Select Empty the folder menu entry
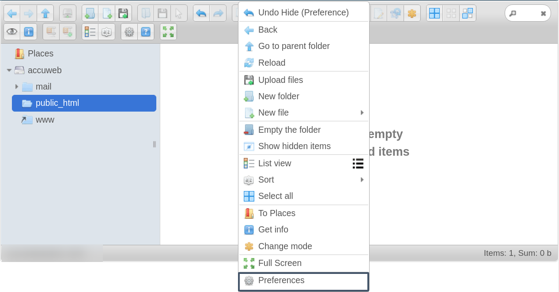This screenshot has height=292, width=559. pos(289,130)
